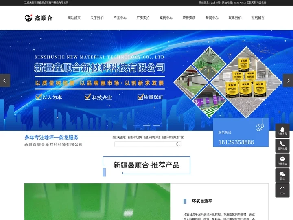Viewport: 293px width, 220px height.
Task: Open the 厂房实拍 menu item
Action: [x=143, y=18]
